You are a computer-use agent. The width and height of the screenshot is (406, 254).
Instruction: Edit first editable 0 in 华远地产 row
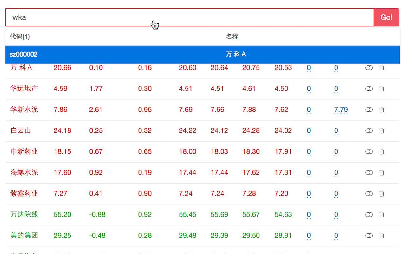coord(309,89)
